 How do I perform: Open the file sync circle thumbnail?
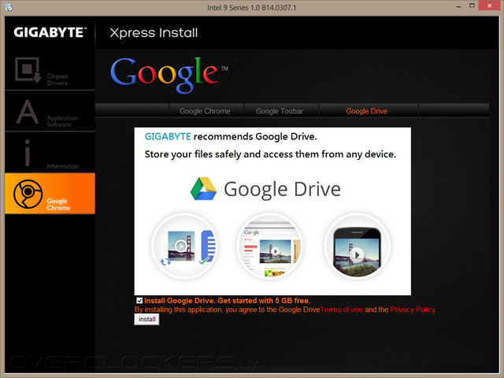pos(185,246)
